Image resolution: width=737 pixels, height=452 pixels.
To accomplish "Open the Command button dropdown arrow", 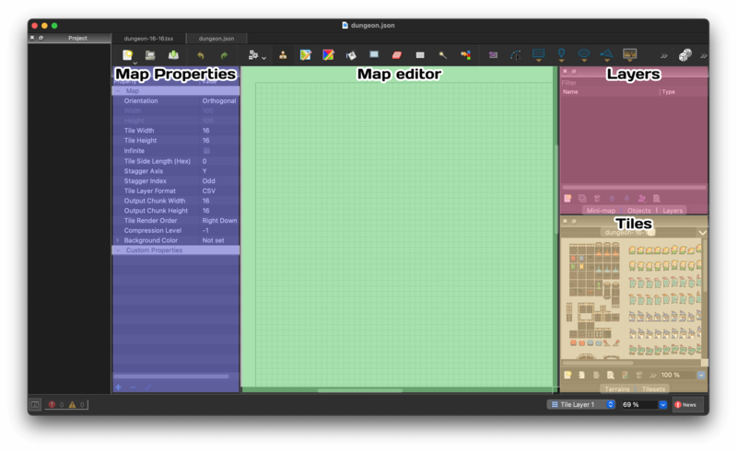I will point(263,58).
